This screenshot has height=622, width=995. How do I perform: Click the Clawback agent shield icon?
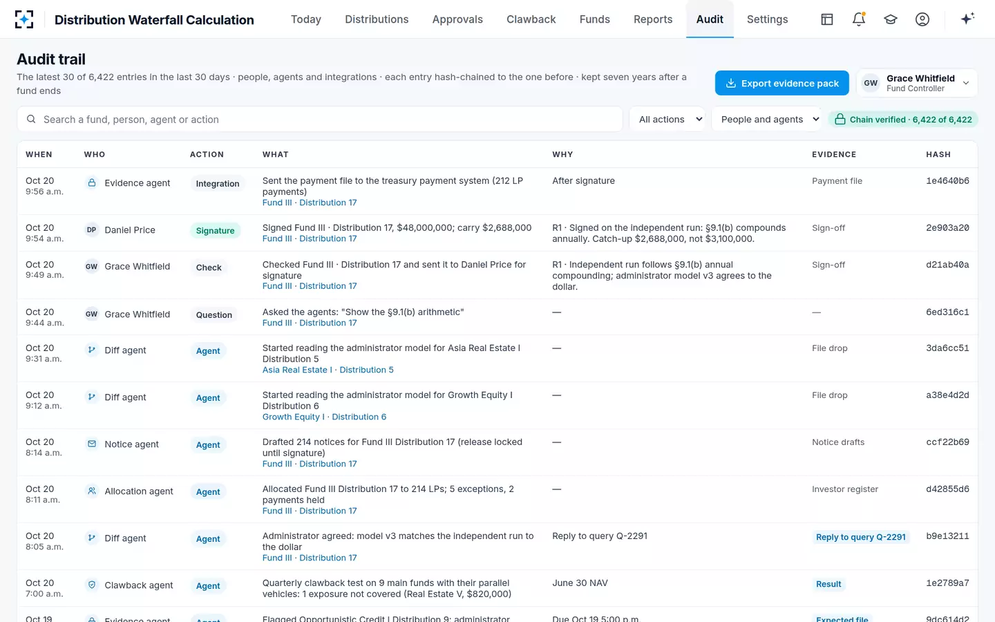pos(91,585)
